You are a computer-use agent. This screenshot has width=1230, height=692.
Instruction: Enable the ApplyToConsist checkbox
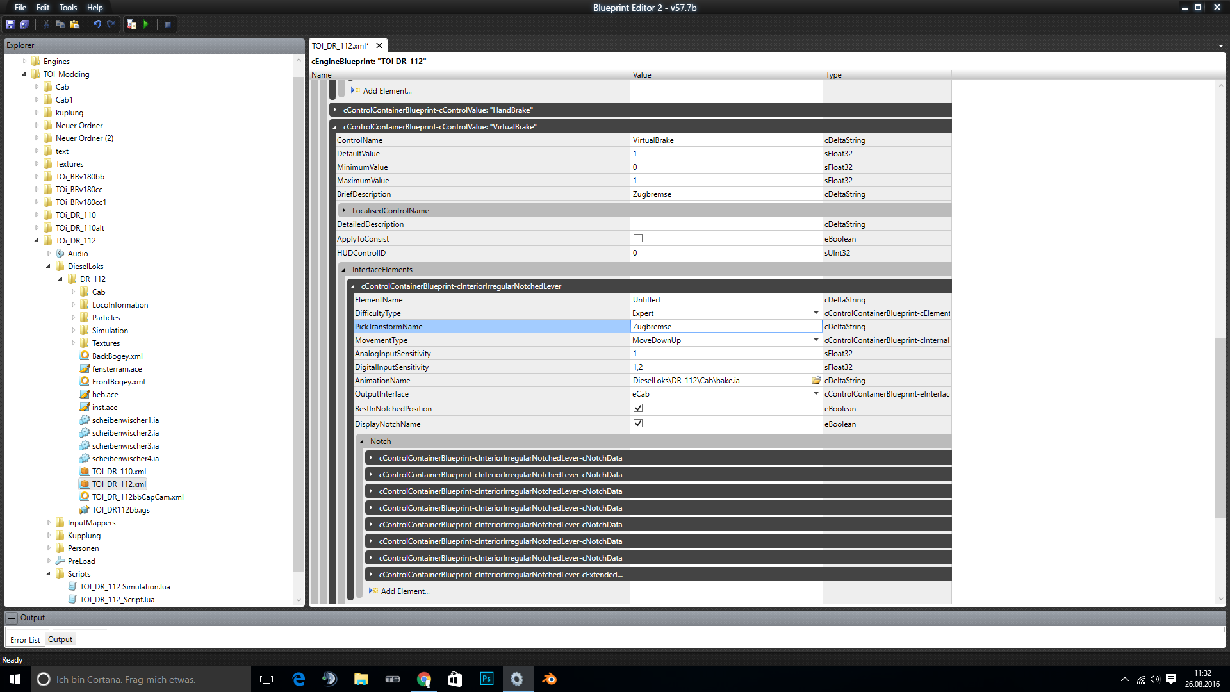pos(638,238)
